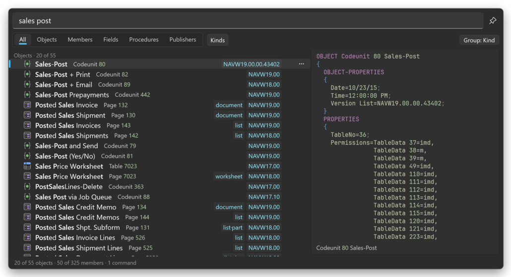Viewport: 511px width, 277px height.
Task: Click the page icon for Posted Sales Credit Memos Page 144
Action: [27, 217]
